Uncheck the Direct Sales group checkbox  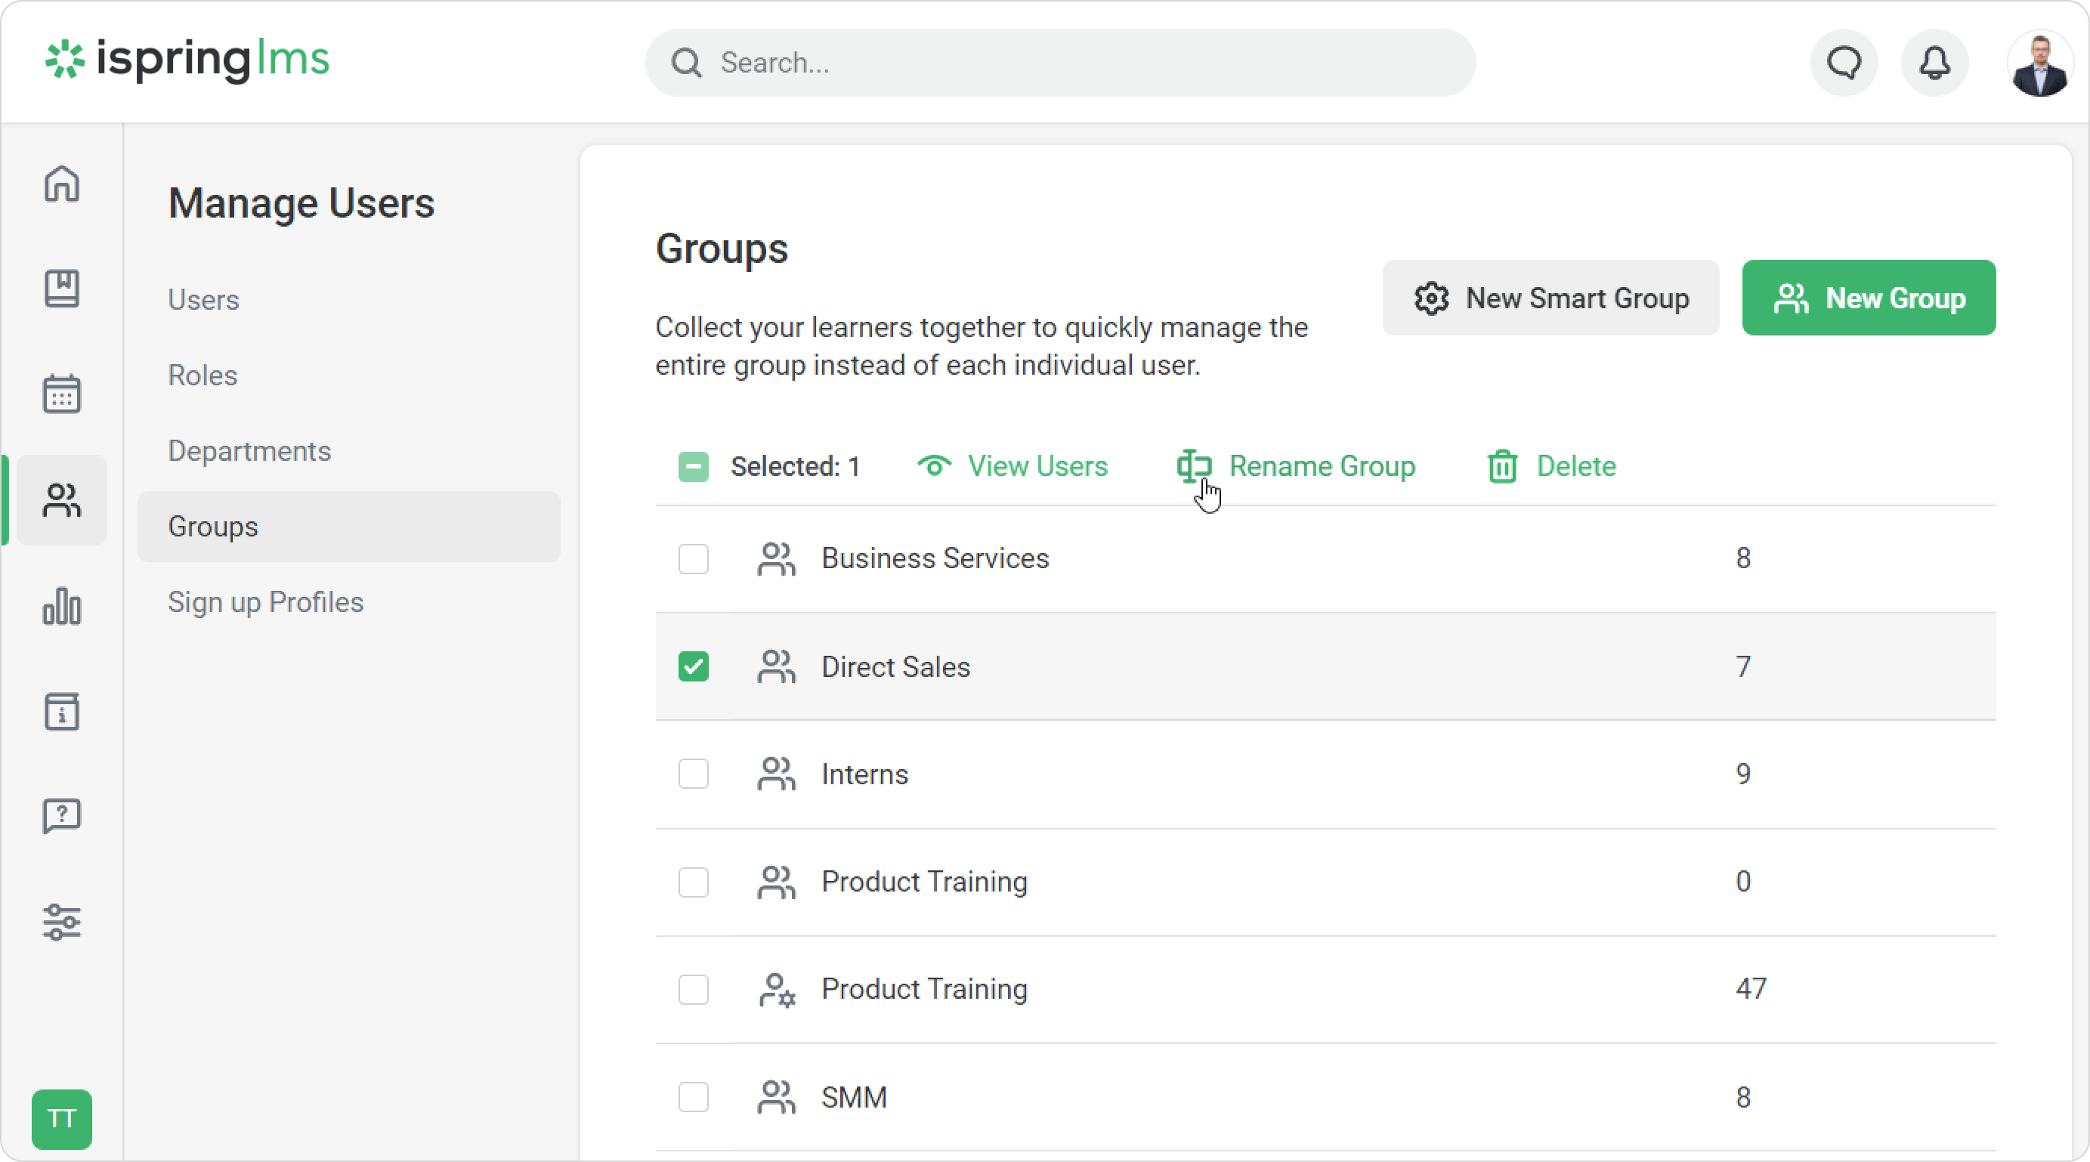click(x=693, y=666)
